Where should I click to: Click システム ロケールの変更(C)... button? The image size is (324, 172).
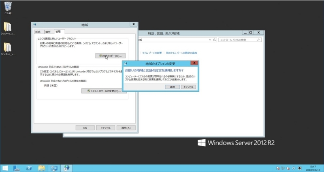pyautogui.click(x=104, y=91)
